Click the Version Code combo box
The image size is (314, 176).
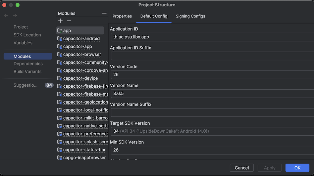[x=212, y=75]
